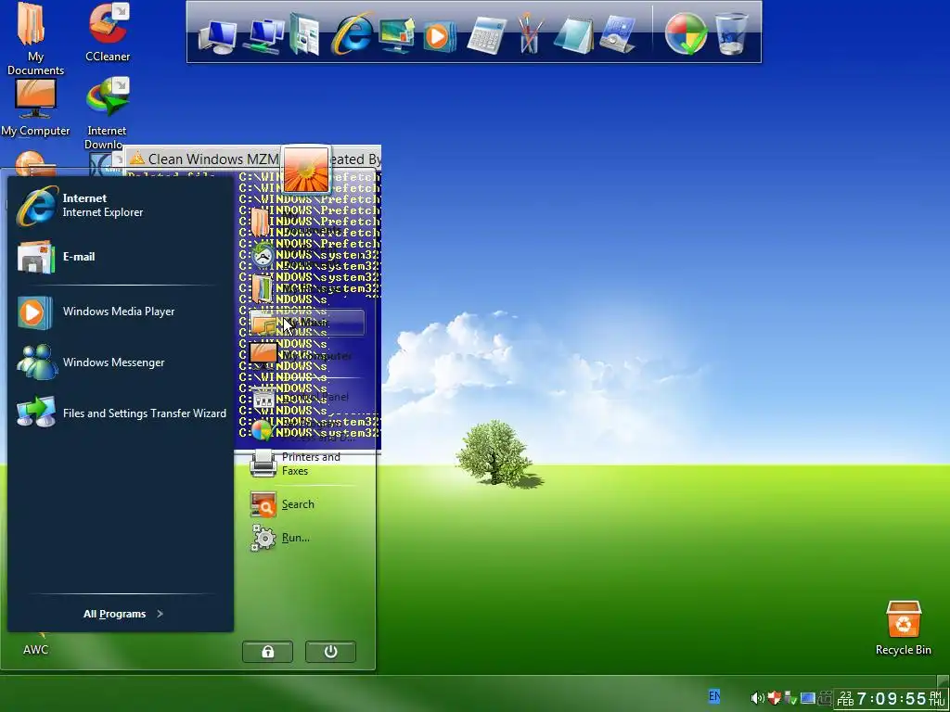The image size is (950, 712).
Task: Open Set Program Access and Defaults entry
Action: [x=306, y=430]
